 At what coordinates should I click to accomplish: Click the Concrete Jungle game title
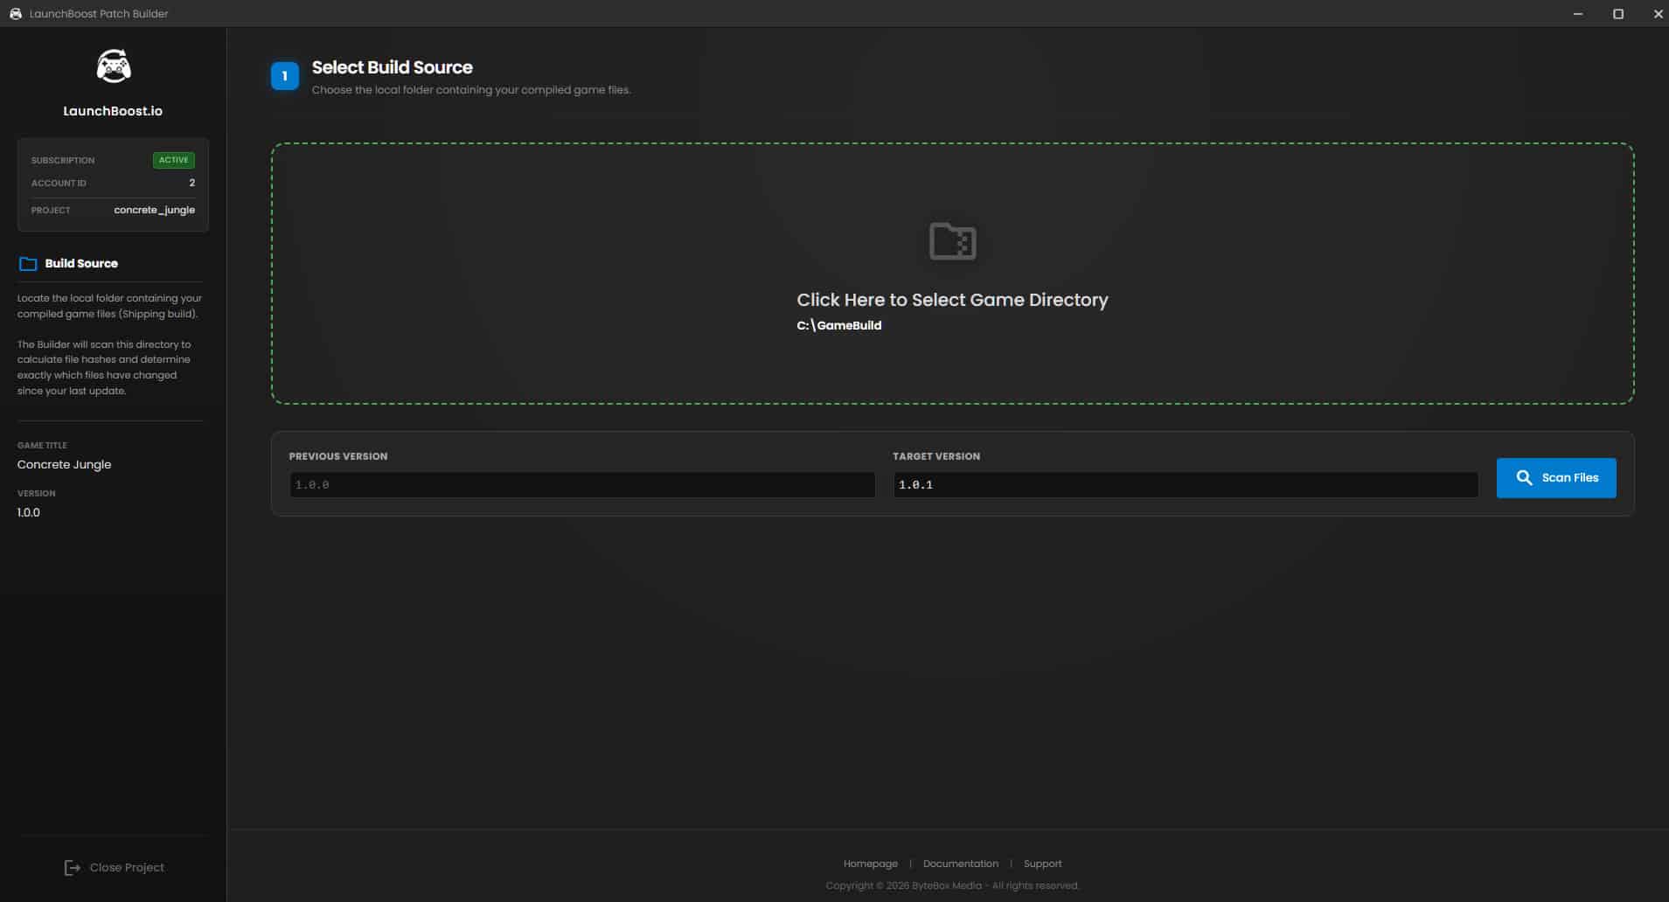tap(64, 464)
